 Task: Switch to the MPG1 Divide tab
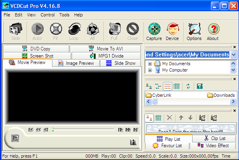(x=106, y=56)
